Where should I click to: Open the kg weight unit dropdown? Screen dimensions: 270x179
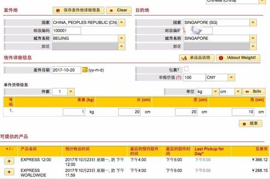(x=215, y=92)
